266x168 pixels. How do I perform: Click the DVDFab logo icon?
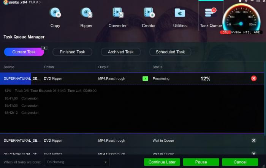coord(6,2)
